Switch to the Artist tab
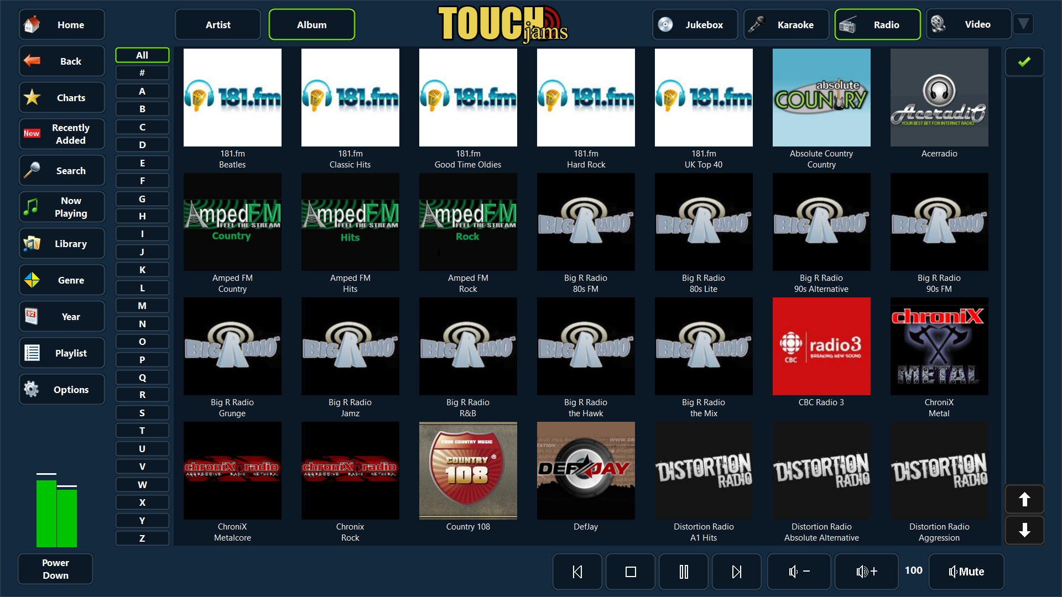The image size is (1062, 597). [x=217, y=24]
